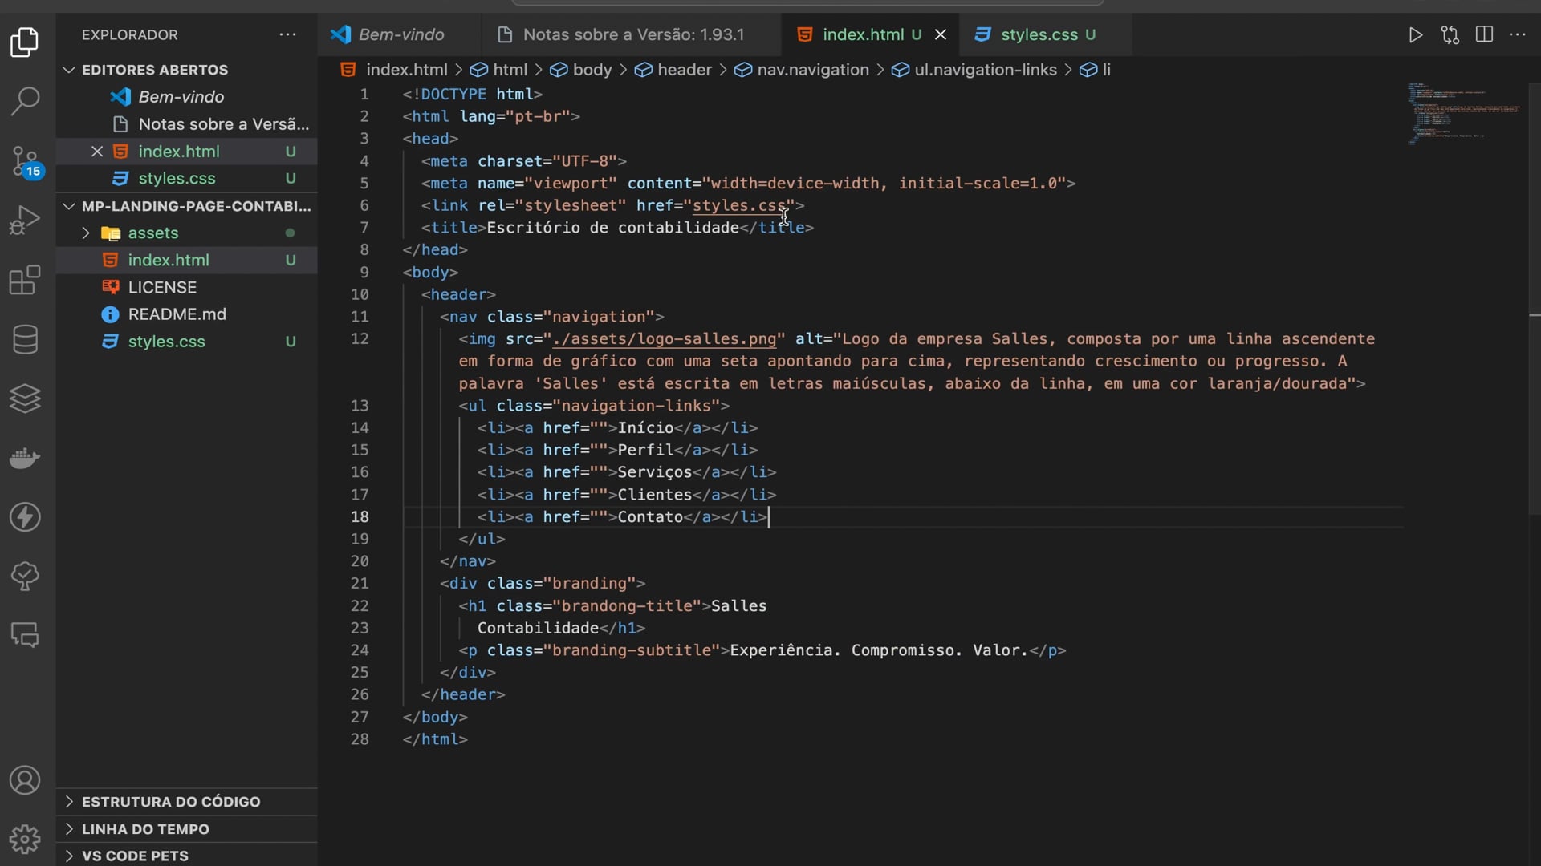
Task: Click nav.navigation in the breadcrumb
Action: coord(812,70)
